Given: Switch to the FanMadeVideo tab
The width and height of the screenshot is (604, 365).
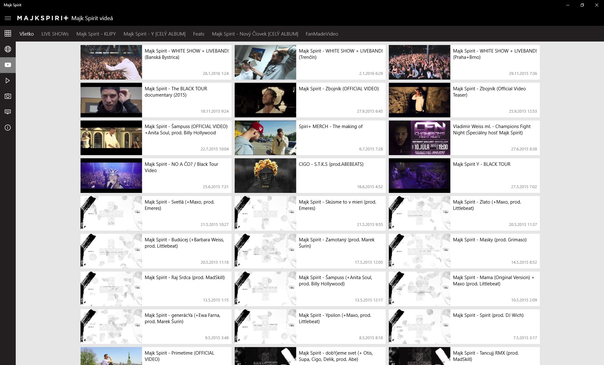Looking at the screenshot, I should (x=322, y=34).
